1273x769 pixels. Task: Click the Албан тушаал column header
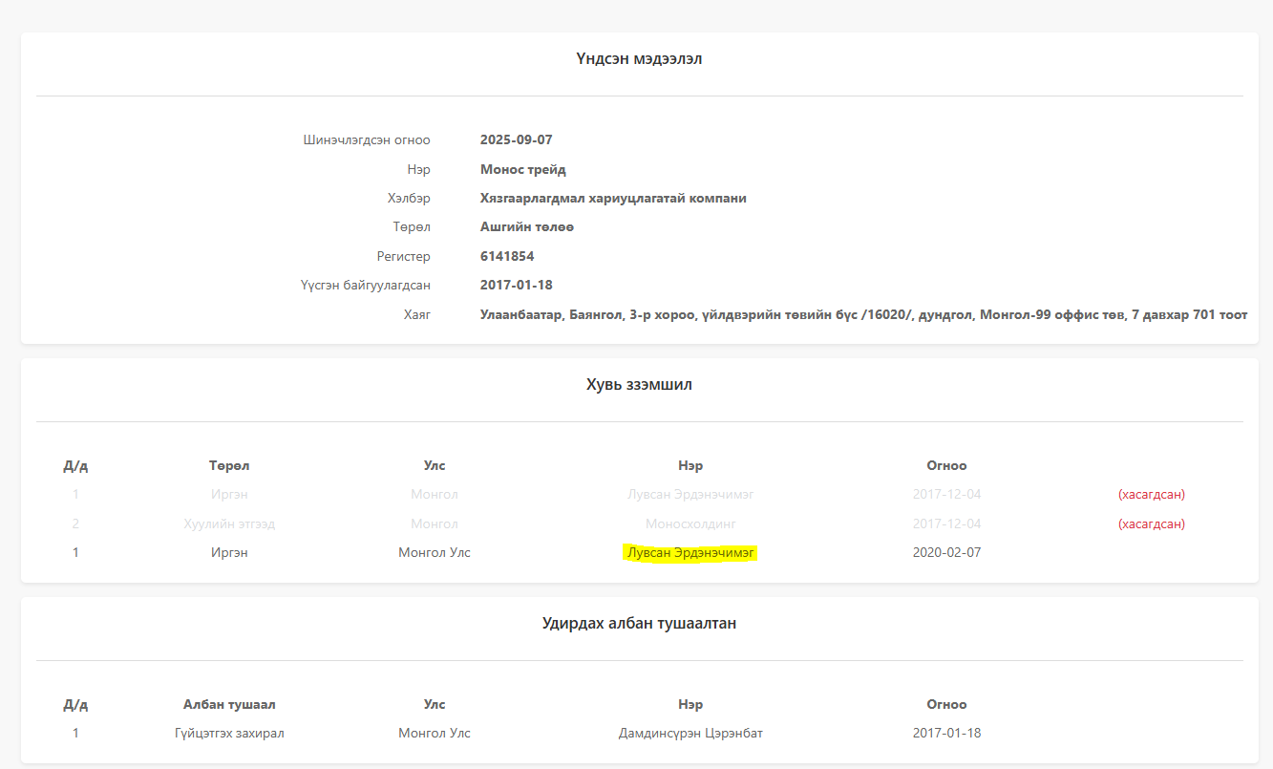pyautogui.click(x=229, y=704)
